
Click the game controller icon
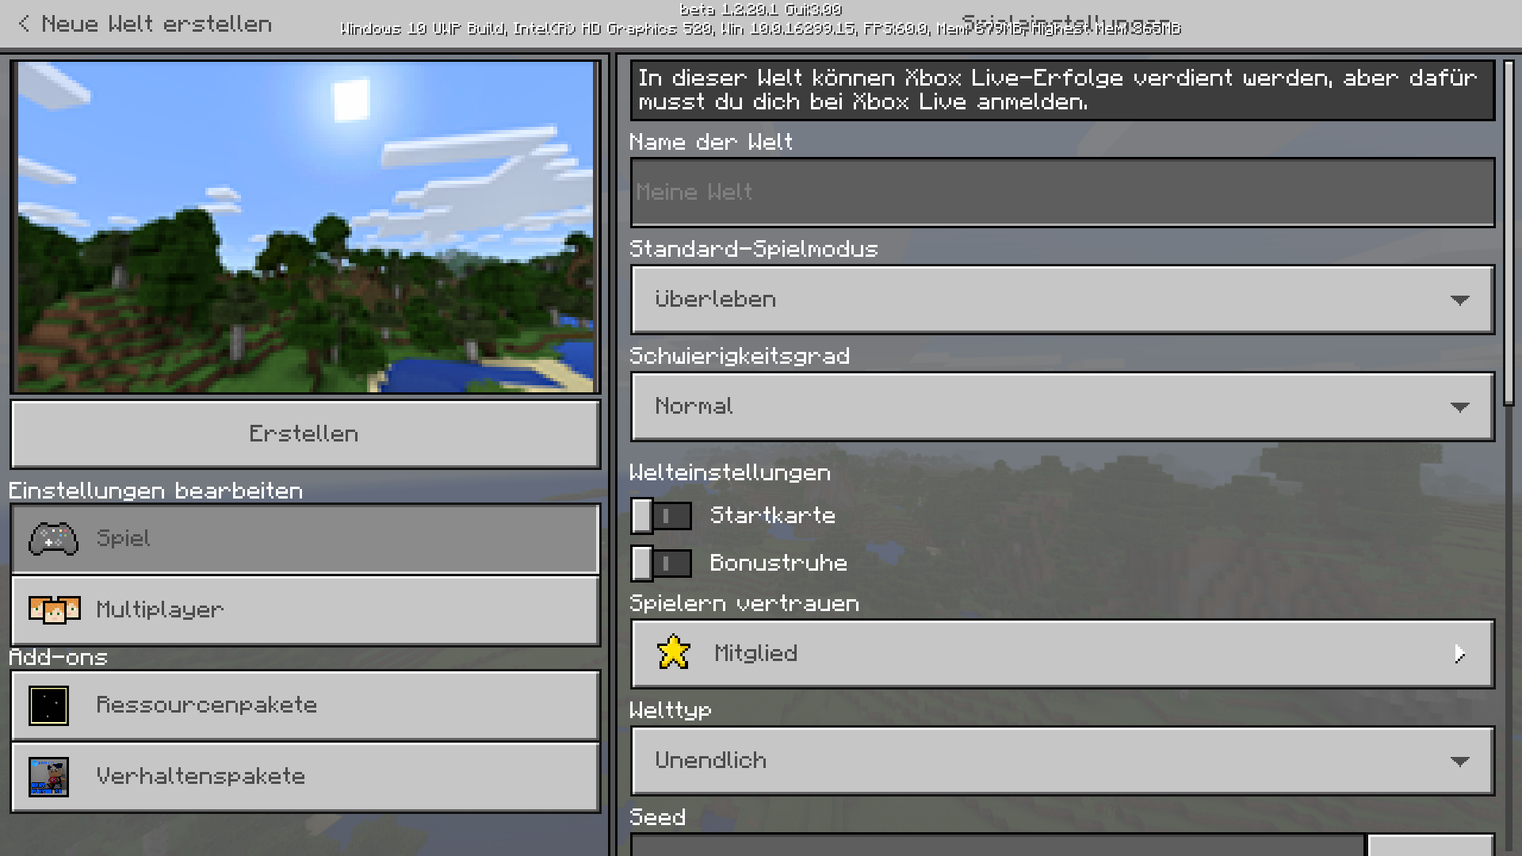pyautogui.click(x=53, y=539)
